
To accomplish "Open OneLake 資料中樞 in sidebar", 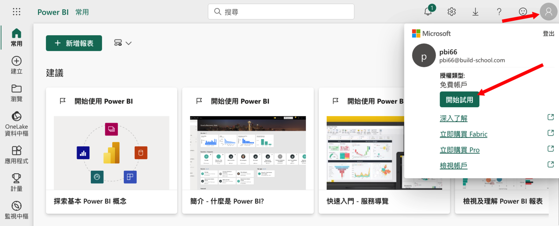I will pyautogui.click(x=16, y=124).
